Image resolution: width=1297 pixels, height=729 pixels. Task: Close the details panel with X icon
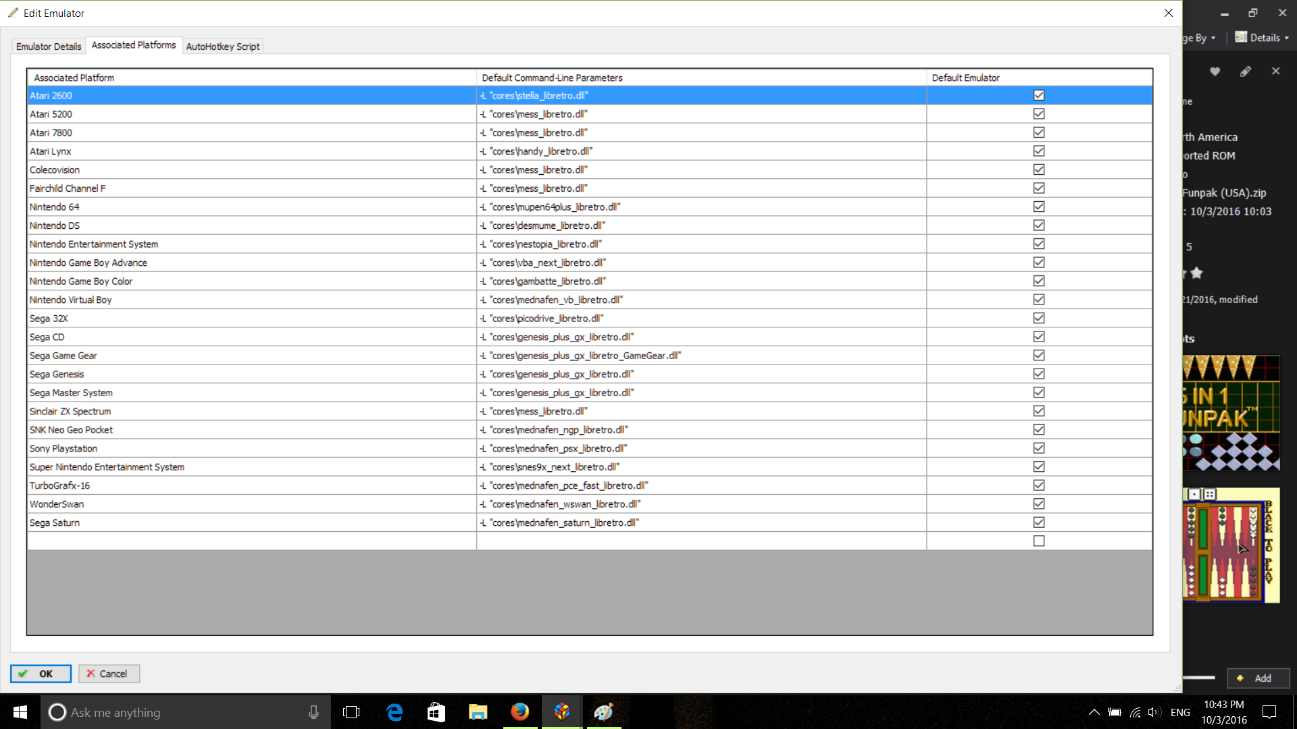(1275, 71)
